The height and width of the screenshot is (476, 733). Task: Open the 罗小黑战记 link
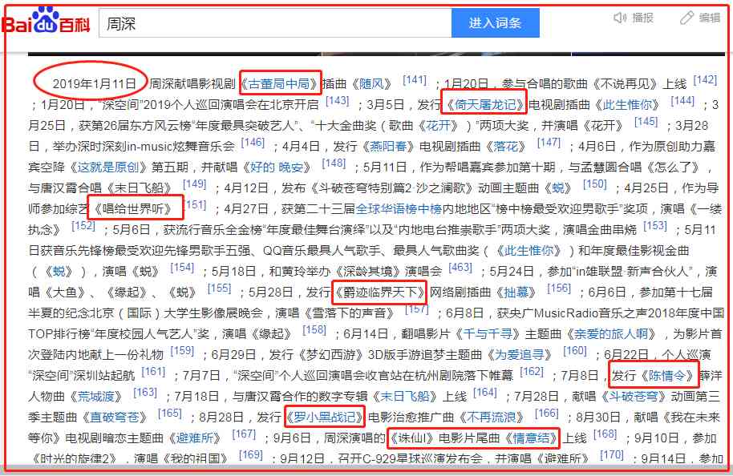click(x=325, y=417)
